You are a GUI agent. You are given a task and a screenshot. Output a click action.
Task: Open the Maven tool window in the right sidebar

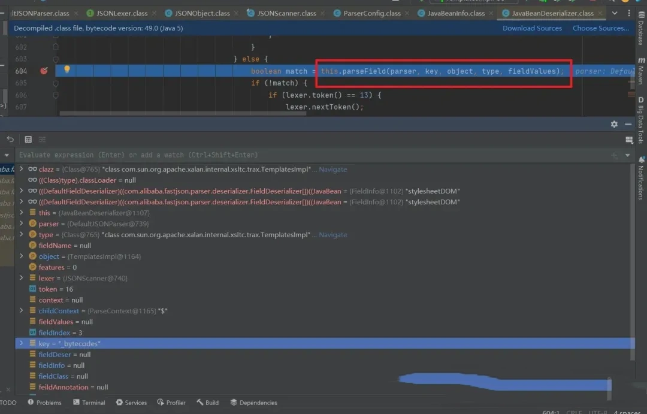(640, 71)
